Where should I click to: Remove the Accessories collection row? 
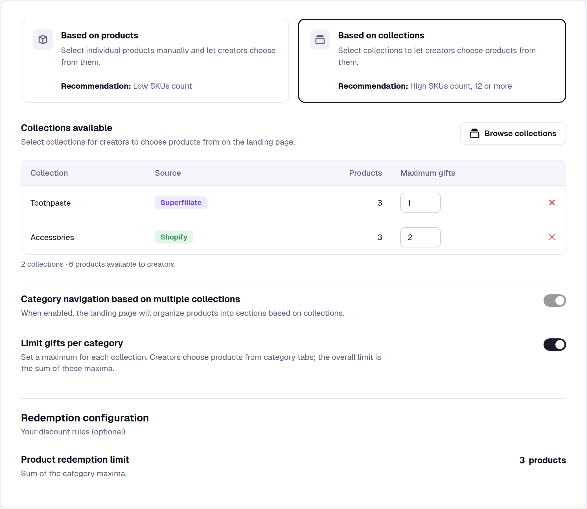click(552, 237)
